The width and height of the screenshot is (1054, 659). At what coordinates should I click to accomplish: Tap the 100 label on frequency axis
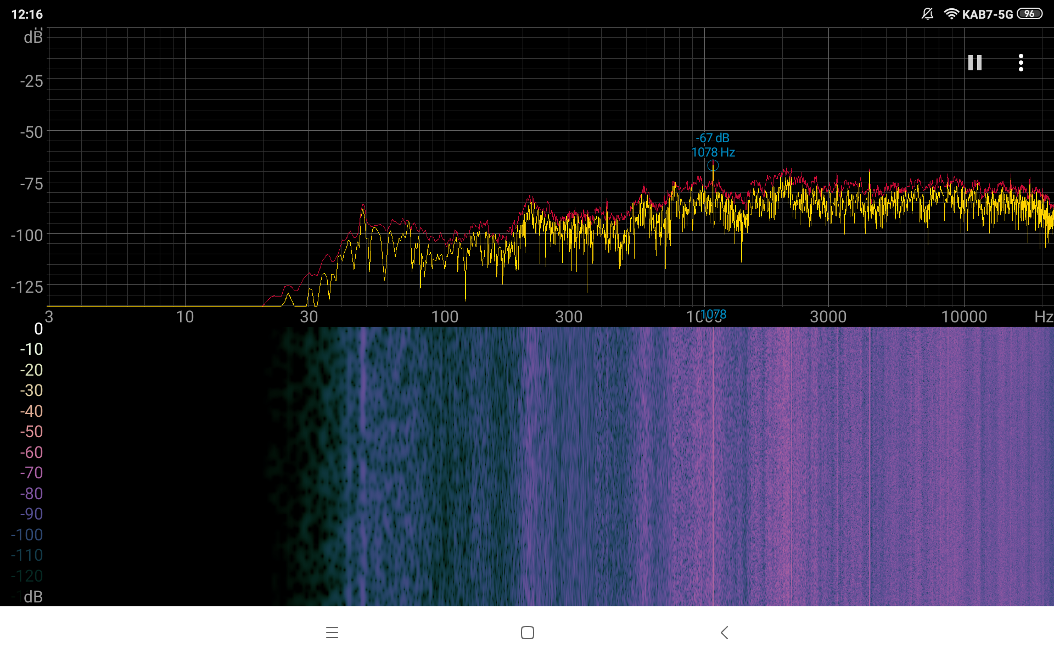444,317
